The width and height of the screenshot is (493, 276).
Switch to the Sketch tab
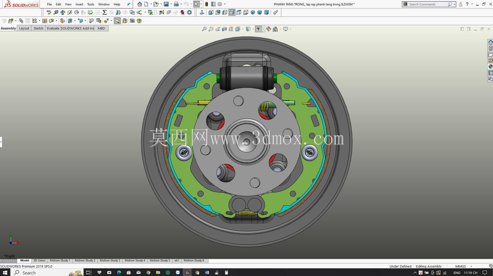pyautogui.click(x=38, y=28)
